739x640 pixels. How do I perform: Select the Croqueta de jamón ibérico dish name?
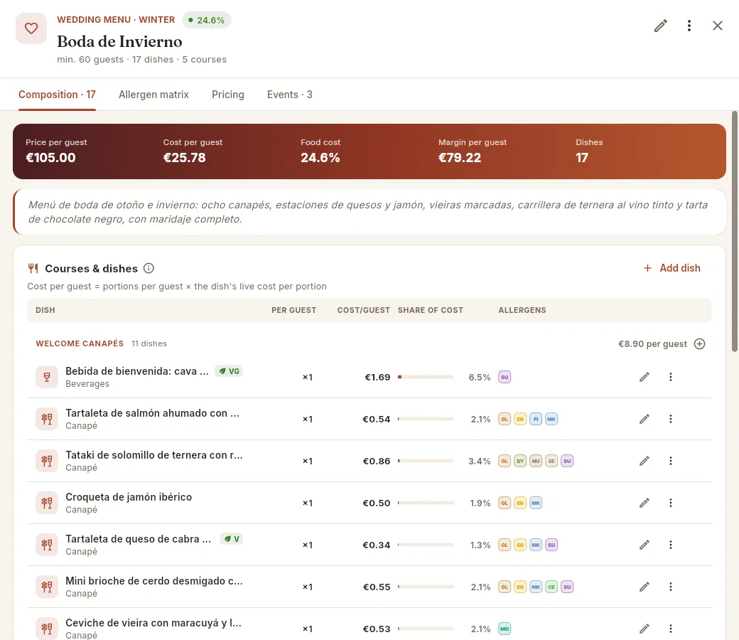click(x=129, y=497)
